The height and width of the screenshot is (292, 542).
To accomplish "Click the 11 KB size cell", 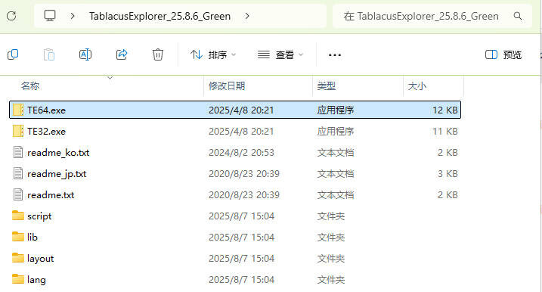I will pyautogui.click(x=445, y=131).
